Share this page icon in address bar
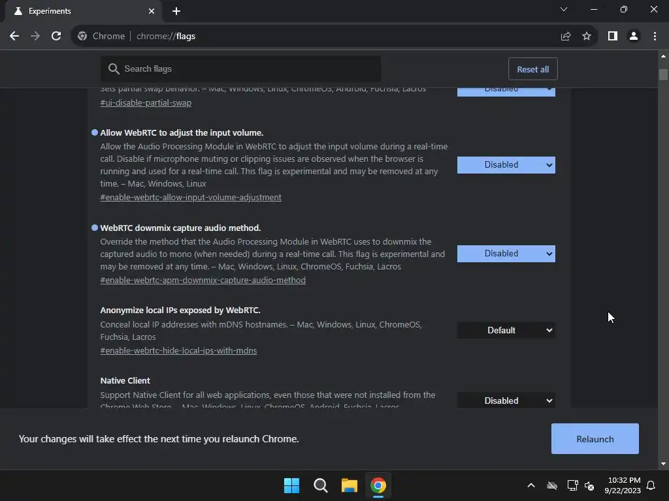Viewport: 669px width, 501px height. 565,37
